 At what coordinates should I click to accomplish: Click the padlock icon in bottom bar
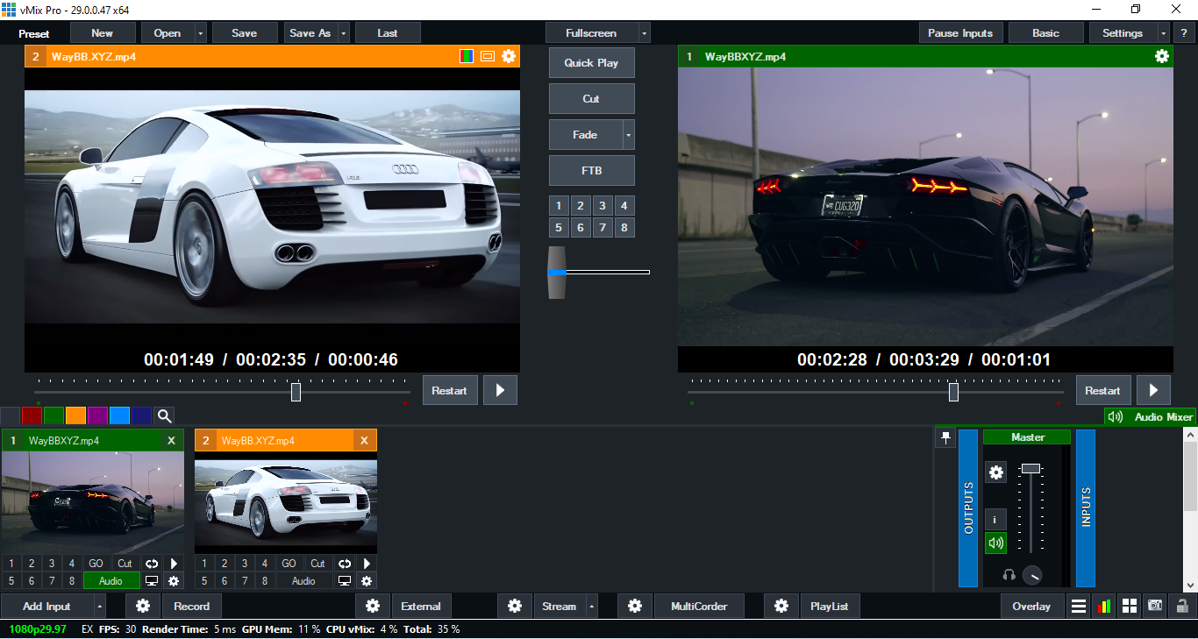tap(1181, 606)
